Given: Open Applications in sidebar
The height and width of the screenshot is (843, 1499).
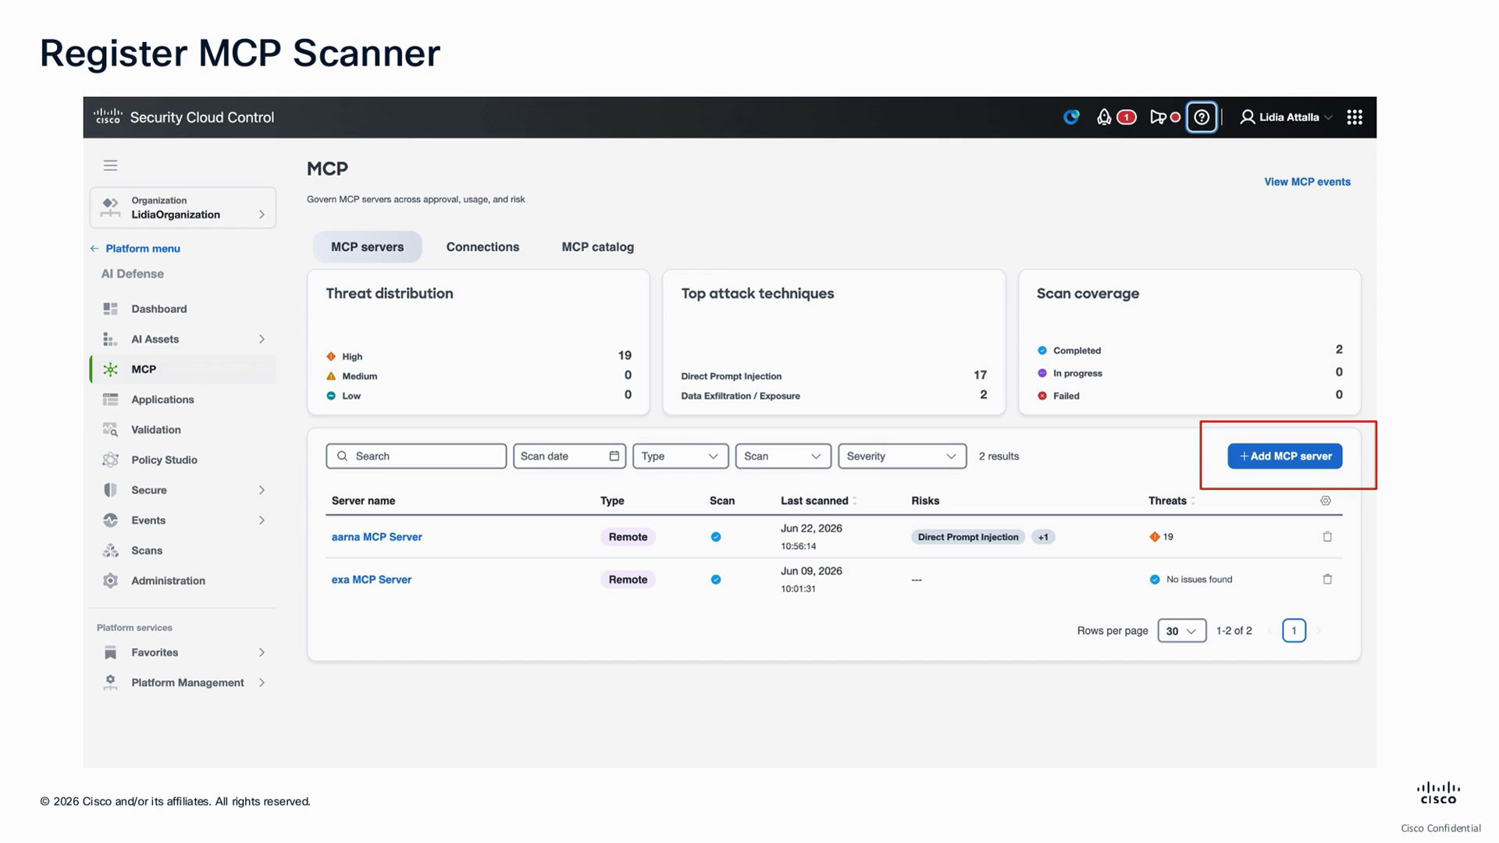Looking at the screenshot, I should coord(183,400).
